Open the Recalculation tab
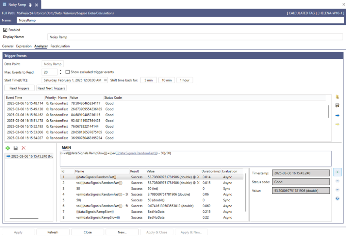Screen dimensions: 346x237 [60, 46]
